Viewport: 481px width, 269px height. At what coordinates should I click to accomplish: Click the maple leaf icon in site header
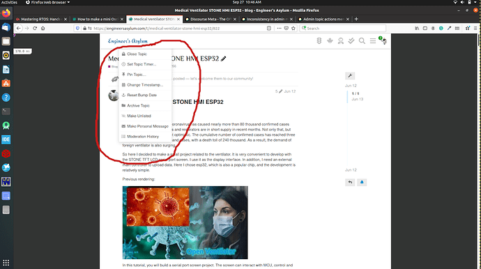pos(330,41)
